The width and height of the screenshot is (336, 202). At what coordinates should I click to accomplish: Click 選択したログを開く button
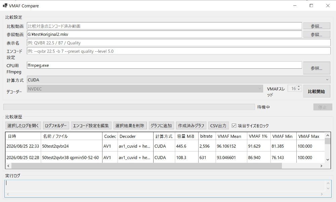[23, 126]
